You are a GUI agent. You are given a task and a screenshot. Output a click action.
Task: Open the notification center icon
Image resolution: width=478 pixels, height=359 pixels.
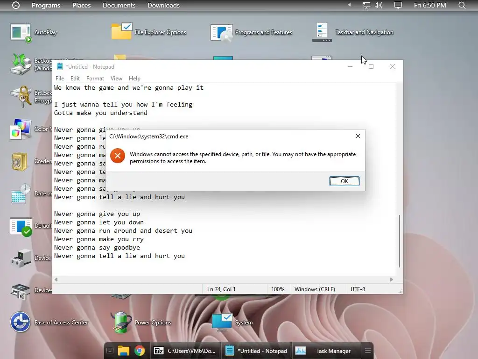[398, 5]
